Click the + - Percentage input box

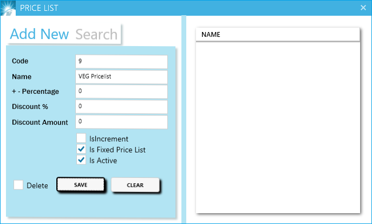[121, 92]
